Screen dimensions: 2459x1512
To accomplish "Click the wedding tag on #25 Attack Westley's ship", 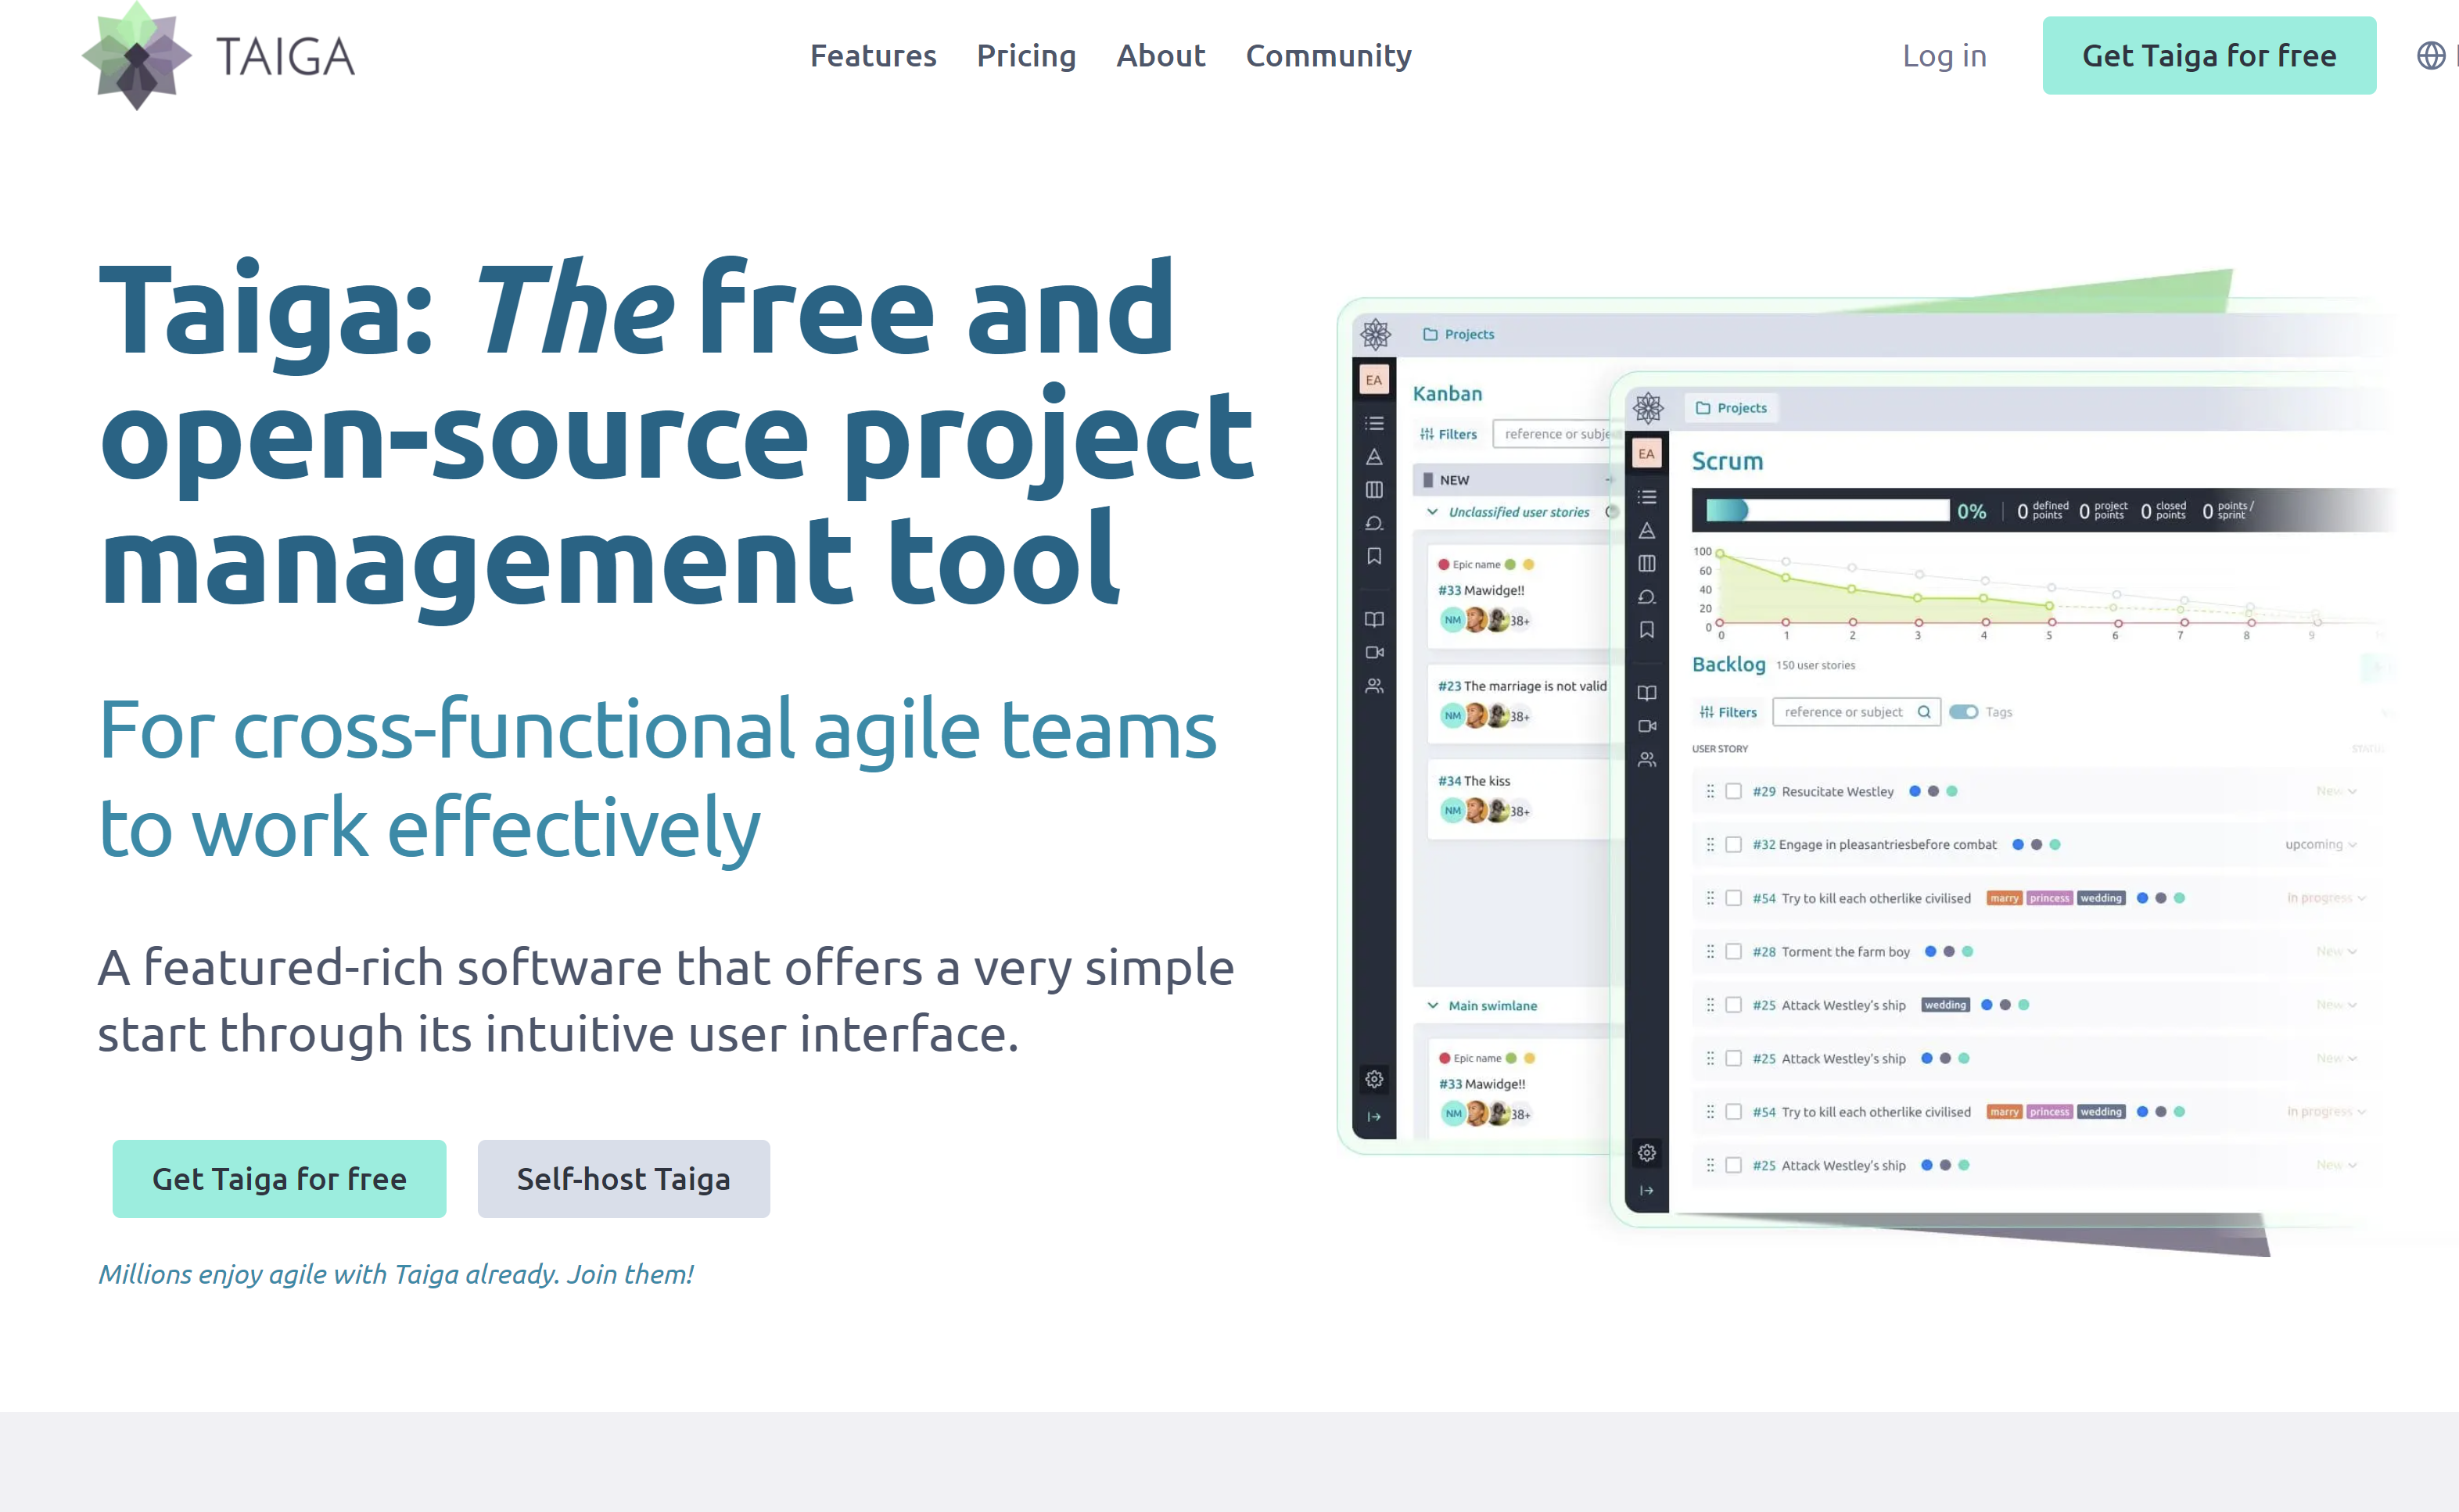I will point(1945,1005).
